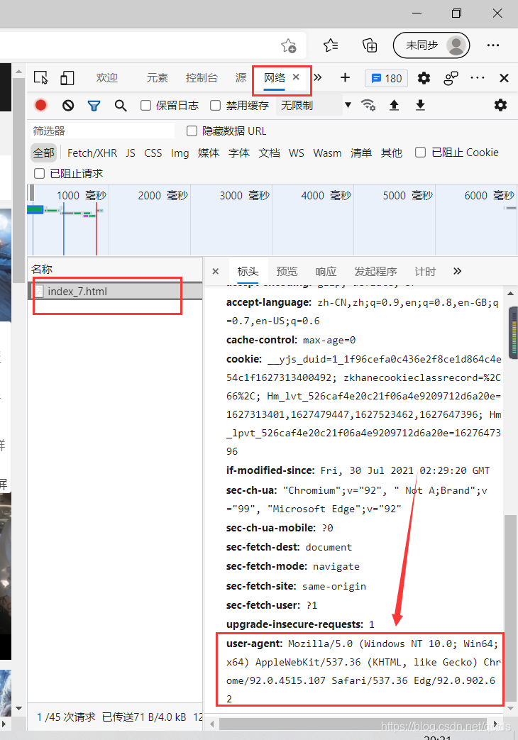
Task: Filter by 文档 requests
Action: pos(269,153)
